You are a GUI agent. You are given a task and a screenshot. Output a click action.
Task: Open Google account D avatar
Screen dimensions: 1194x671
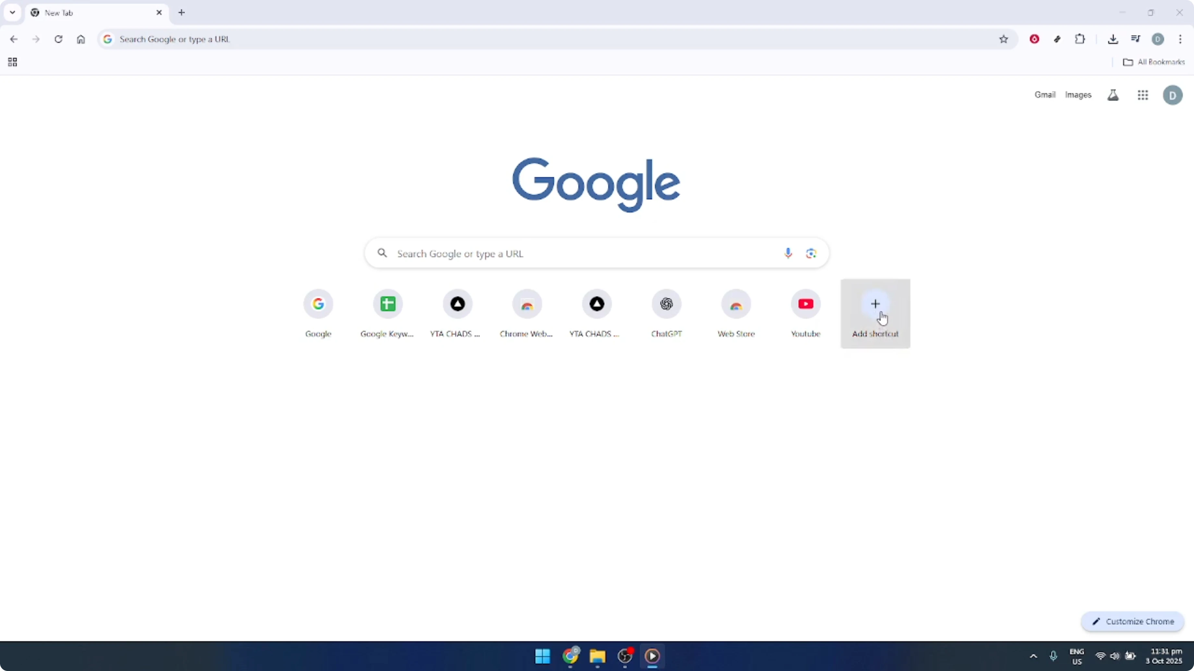point(1173,95)
